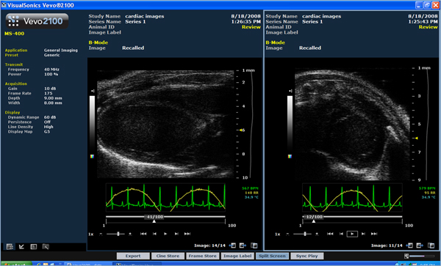
Task: Step back one frame in right pane
Action: 341,234
